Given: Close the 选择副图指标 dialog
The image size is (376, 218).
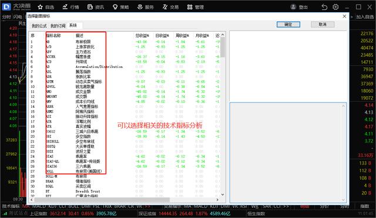Looking at the screenshot, I should pos(344,16).
